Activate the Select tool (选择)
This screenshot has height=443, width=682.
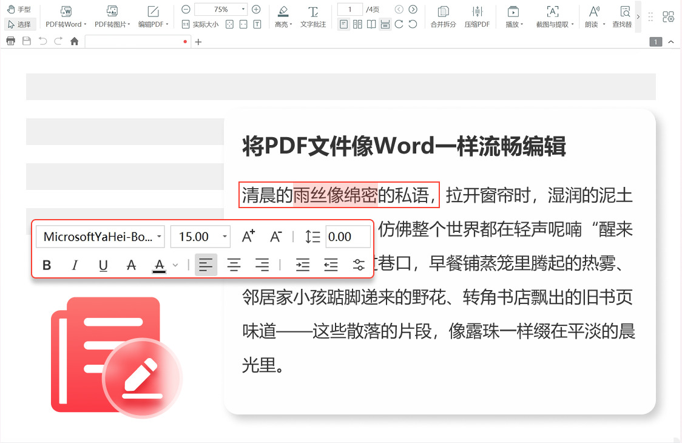[x=19, y=24]
